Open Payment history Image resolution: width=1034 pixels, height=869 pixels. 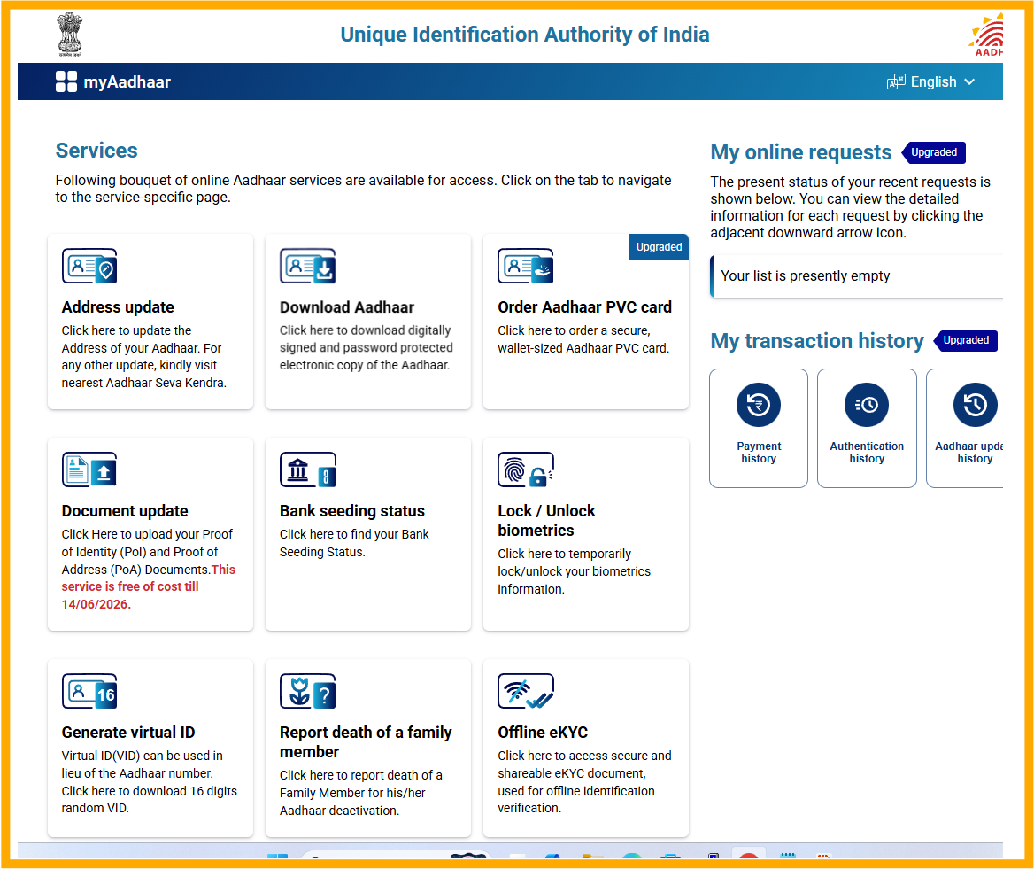point(759,428)
